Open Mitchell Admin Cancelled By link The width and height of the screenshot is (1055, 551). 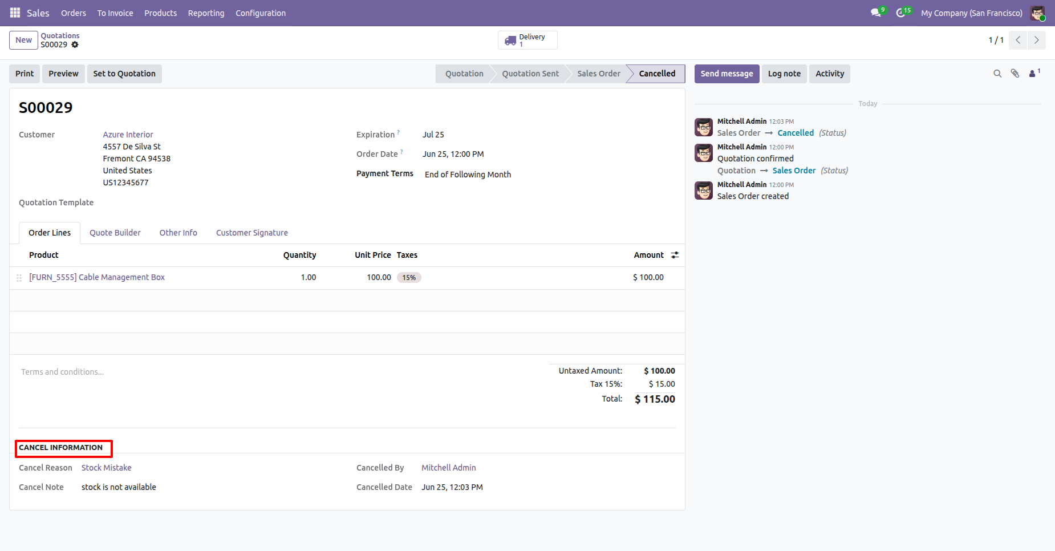point(448,468)
